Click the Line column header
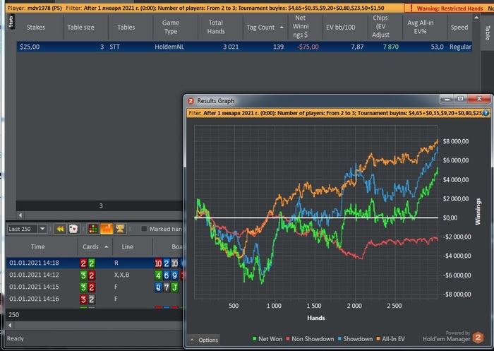Screen dimensions: 494x351 [x=127, y=247]
